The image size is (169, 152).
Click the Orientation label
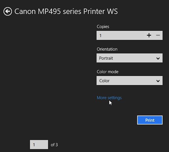(x=107, y=49)
